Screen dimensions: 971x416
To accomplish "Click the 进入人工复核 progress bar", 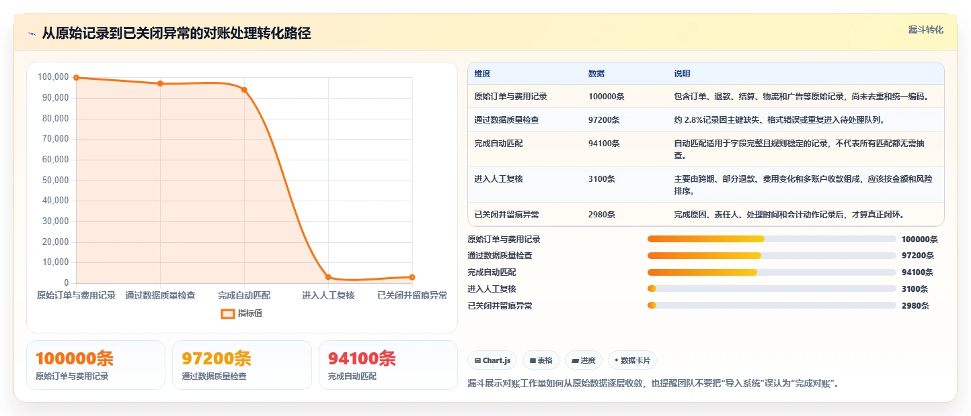I will (x=771, y=289).
